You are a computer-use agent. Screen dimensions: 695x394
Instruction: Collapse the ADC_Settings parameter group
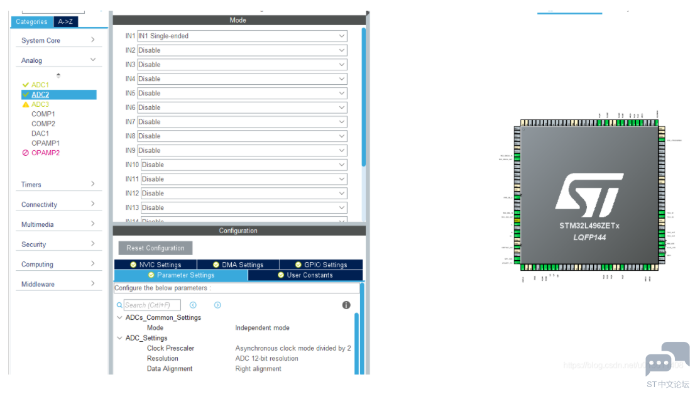click(x=119, y=338)
